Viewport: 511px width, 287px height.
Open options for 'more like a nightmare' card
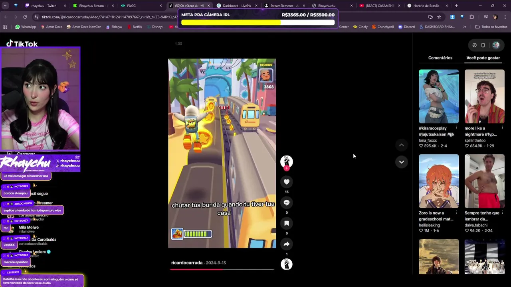click(502, 128)
